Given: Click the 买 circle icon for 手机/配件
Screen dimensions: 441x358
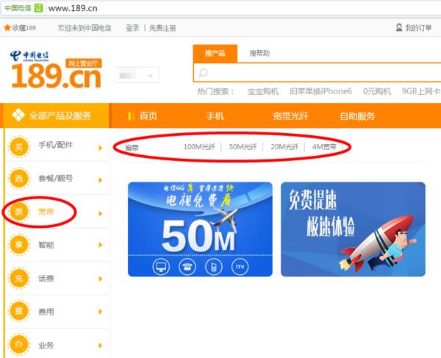Looking at the screenshot, I should (19, 146).
